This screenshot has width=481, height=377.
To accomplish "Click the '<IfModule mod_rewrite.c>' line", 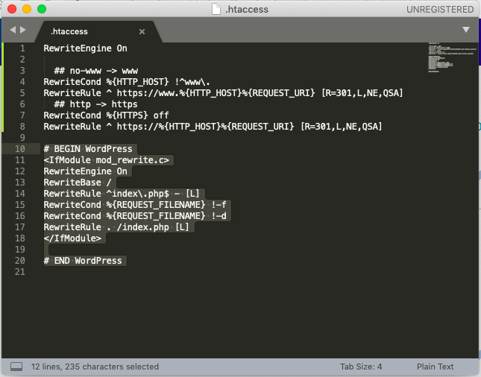I will (107, 160).
